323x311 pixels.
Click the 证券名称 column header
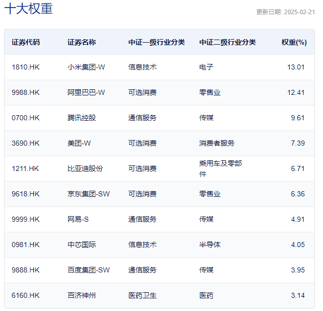82,42
